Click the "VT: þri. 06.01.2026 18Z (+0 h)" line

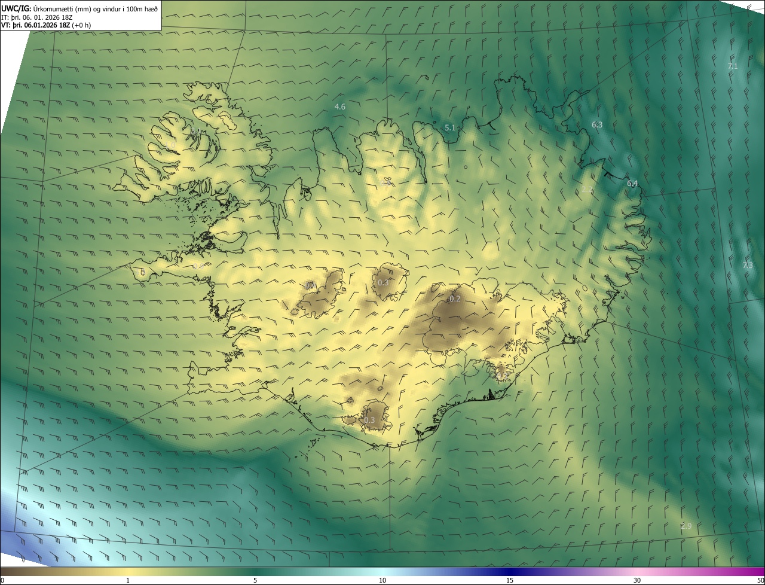coord(46,25)
